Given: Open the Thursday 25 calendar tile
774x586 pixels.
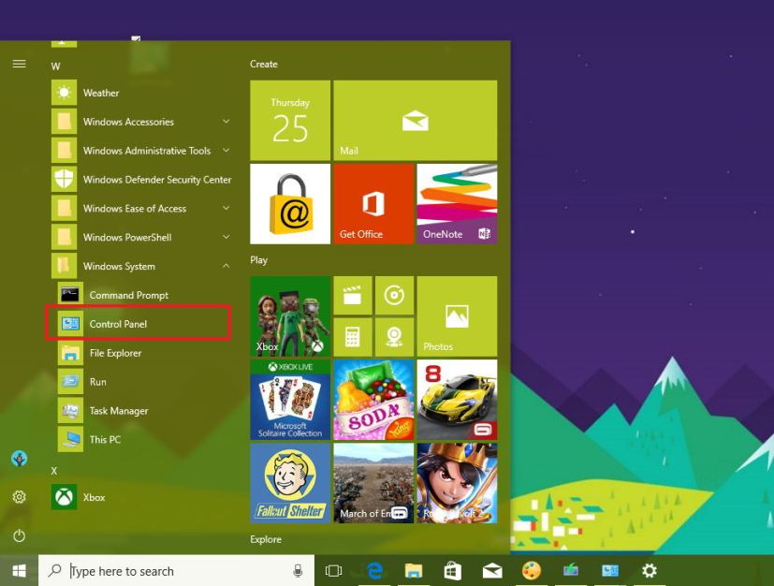Looking at the screenshot, I should [290, 121].
